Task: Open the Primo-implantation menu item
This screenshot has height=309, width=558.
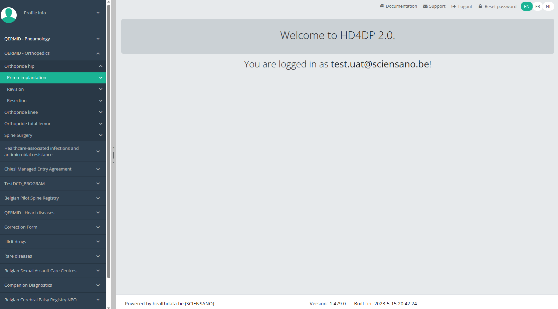Action: coord(27,77)
